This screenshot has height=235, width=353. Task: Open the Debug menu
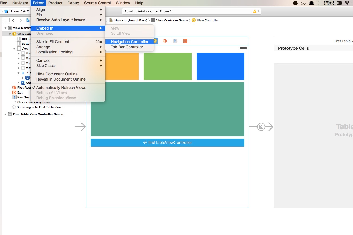click(73, 3)
